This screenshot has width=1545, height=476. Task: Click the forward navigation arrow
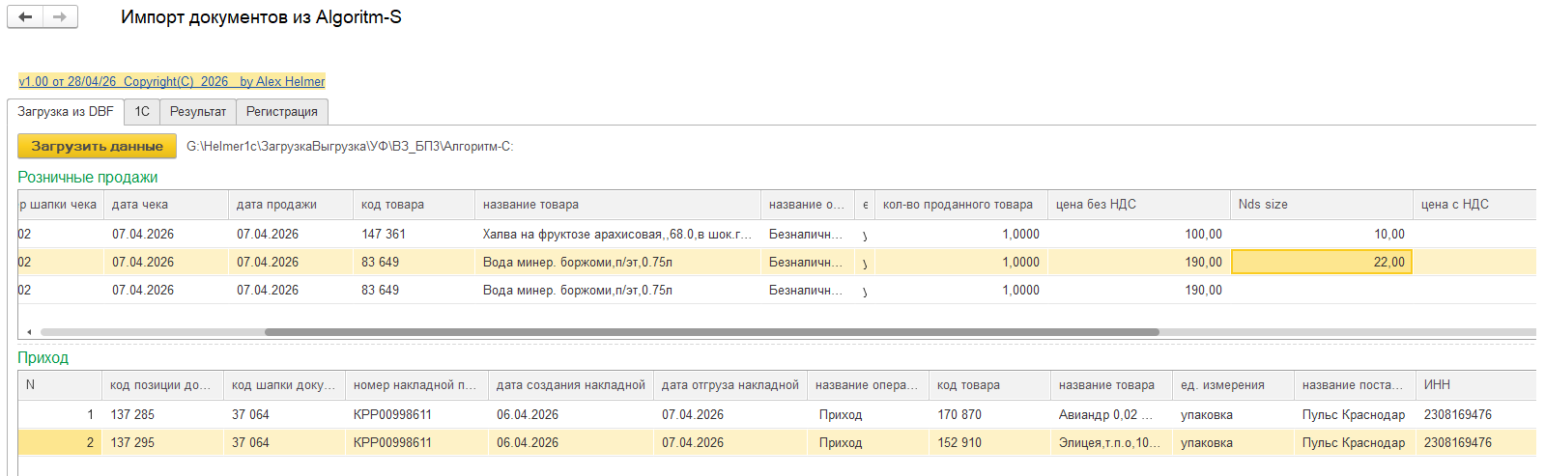60,17
